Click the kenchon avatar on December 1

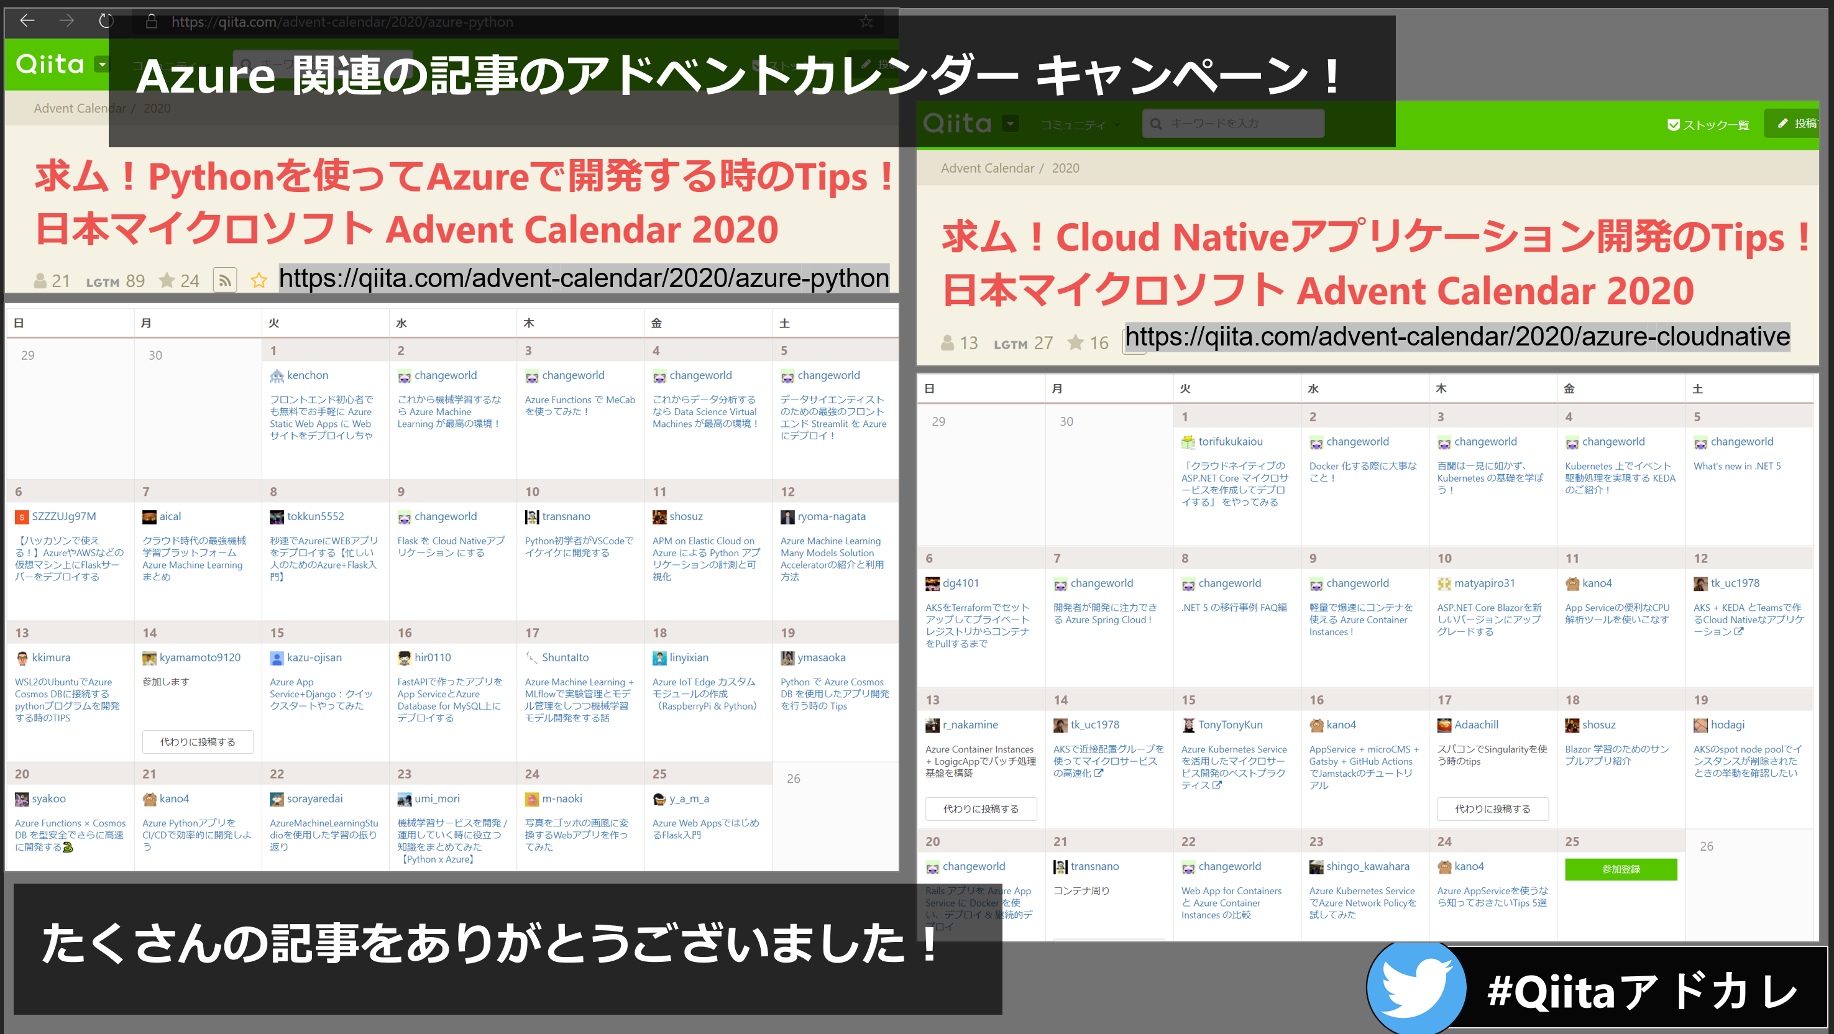(277, 376)
